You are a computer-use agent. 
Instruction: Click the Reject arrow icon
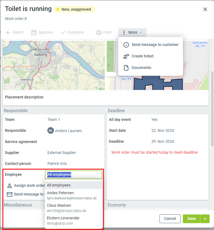coord(8,33)
